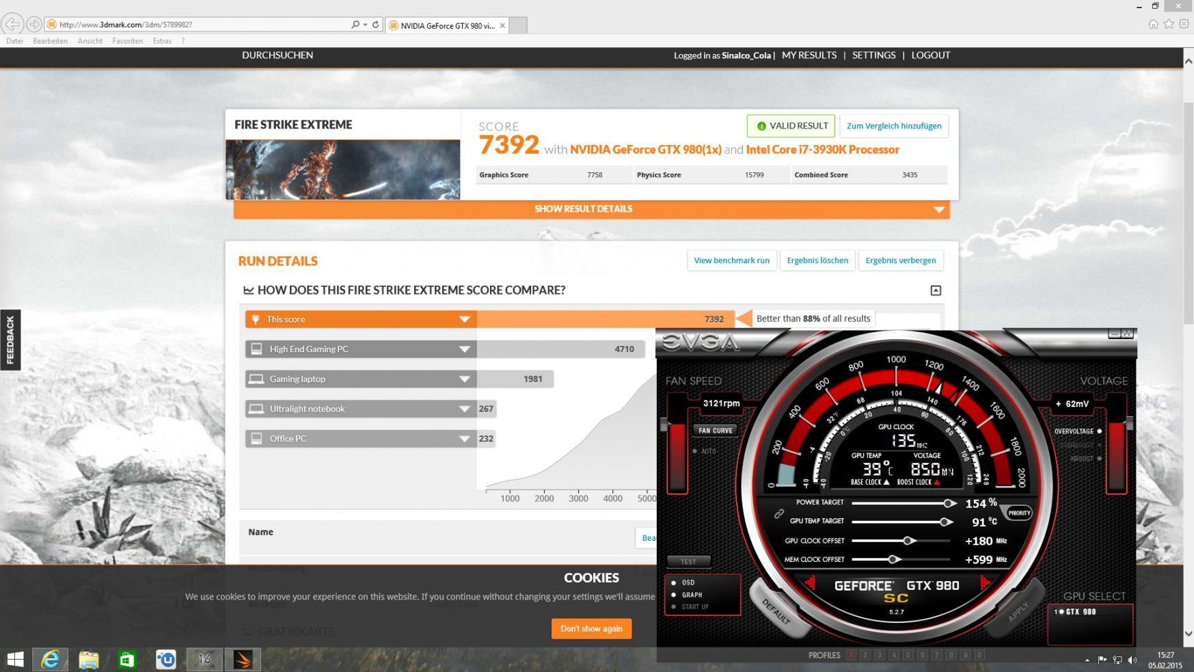Click the info icon in Valid Result badge
Viewport: 1194px width, 672px height.
click(x=761, y=126)
